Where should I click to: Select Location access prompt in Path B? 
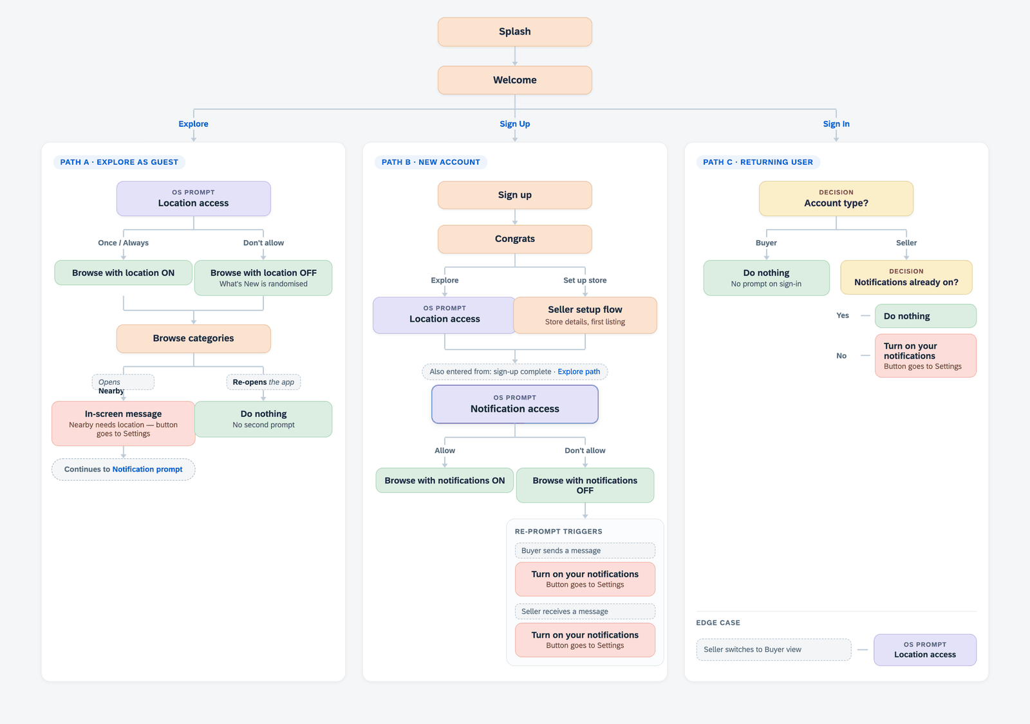coord(444,315)
